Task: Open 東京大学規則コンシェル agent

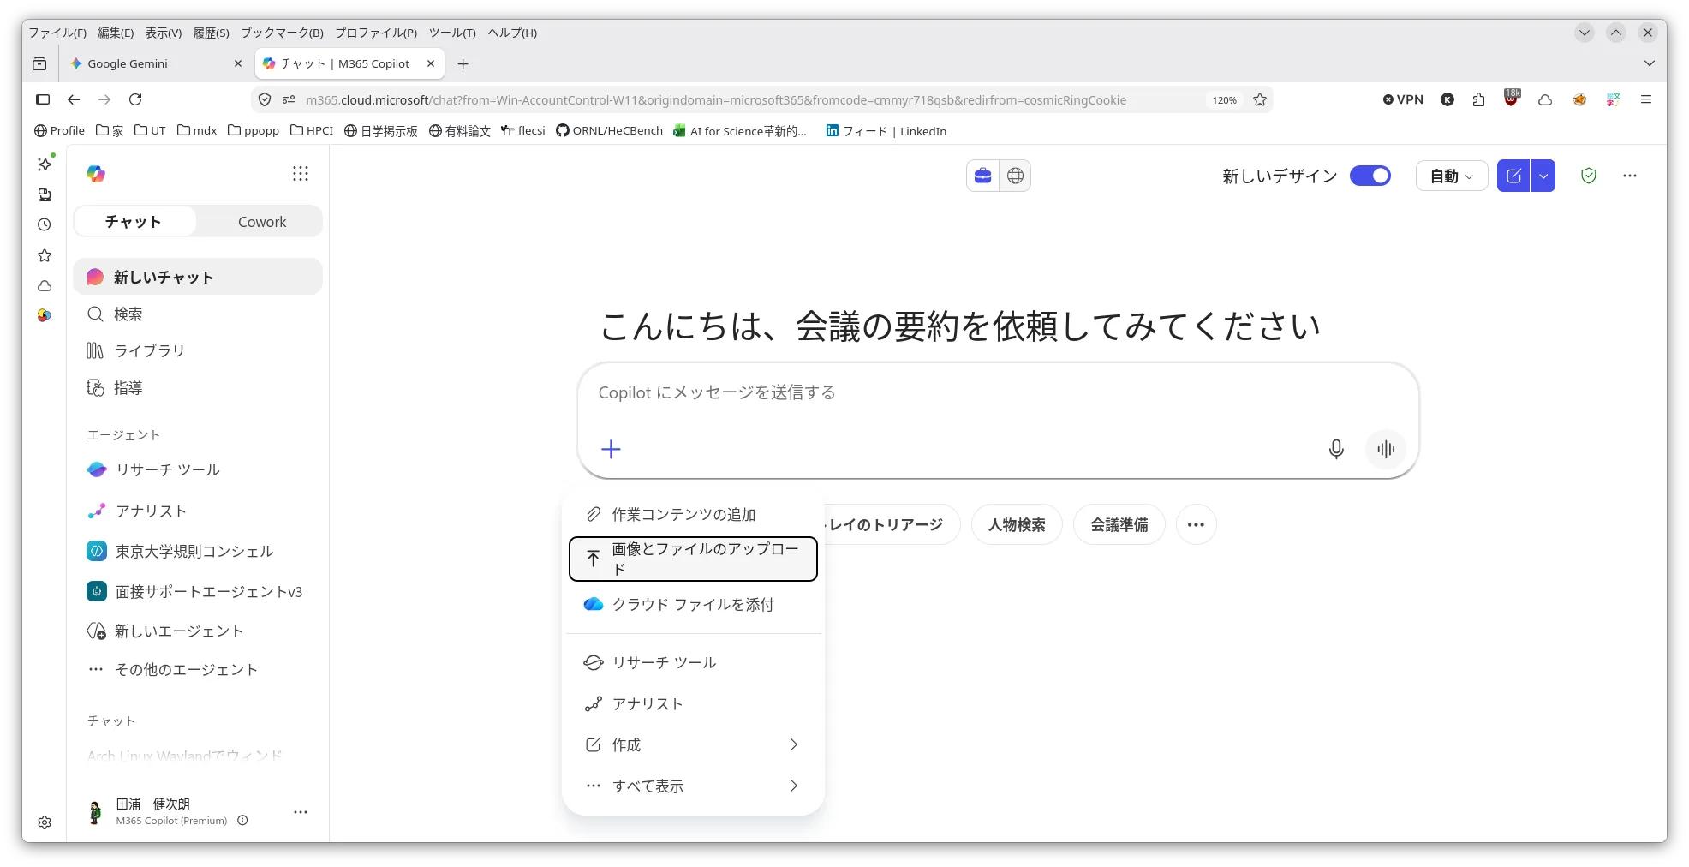Action: pyautogui.click(x=198, y=551)
